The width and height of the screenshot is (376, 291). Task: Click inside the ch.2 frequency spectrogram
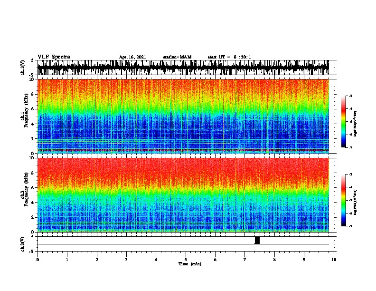tap(183, 195)
